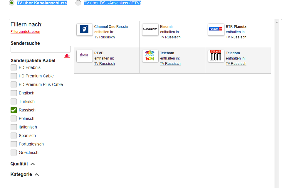Screen dimensions: 299x188
Task: Click the RTVD channel logo
Action: 84,56
